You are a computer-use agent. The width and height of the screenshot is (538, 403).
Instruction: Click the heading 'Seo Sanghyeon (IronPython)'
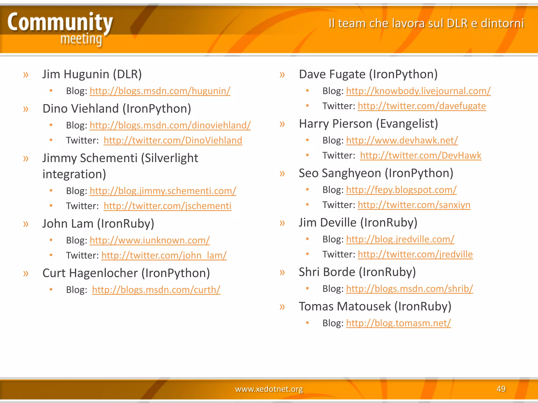coord(376,173)
